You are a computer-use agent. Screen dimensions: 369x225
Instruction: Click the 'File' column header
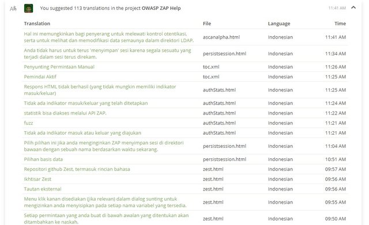[x=207, y=24]
